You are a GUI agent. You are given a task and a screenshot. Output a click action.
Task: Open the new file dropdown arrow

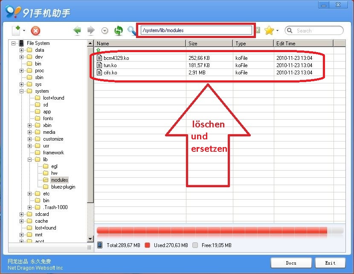24,30
